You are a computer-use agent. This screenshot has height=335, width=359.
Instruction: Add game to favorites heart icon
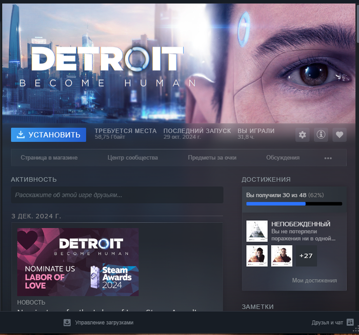pyautogui.click(x=340, y=134)
